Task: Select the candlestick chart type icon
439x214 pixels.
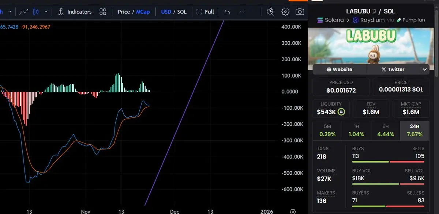Action: (35, 12)
